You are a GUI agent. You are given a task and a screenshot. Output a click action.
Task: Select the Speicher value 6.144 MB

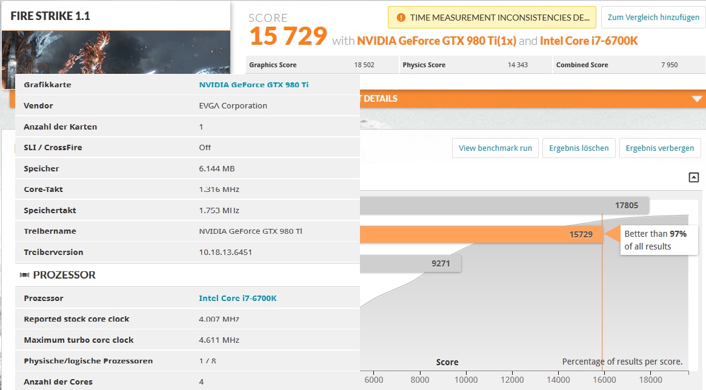216,169
